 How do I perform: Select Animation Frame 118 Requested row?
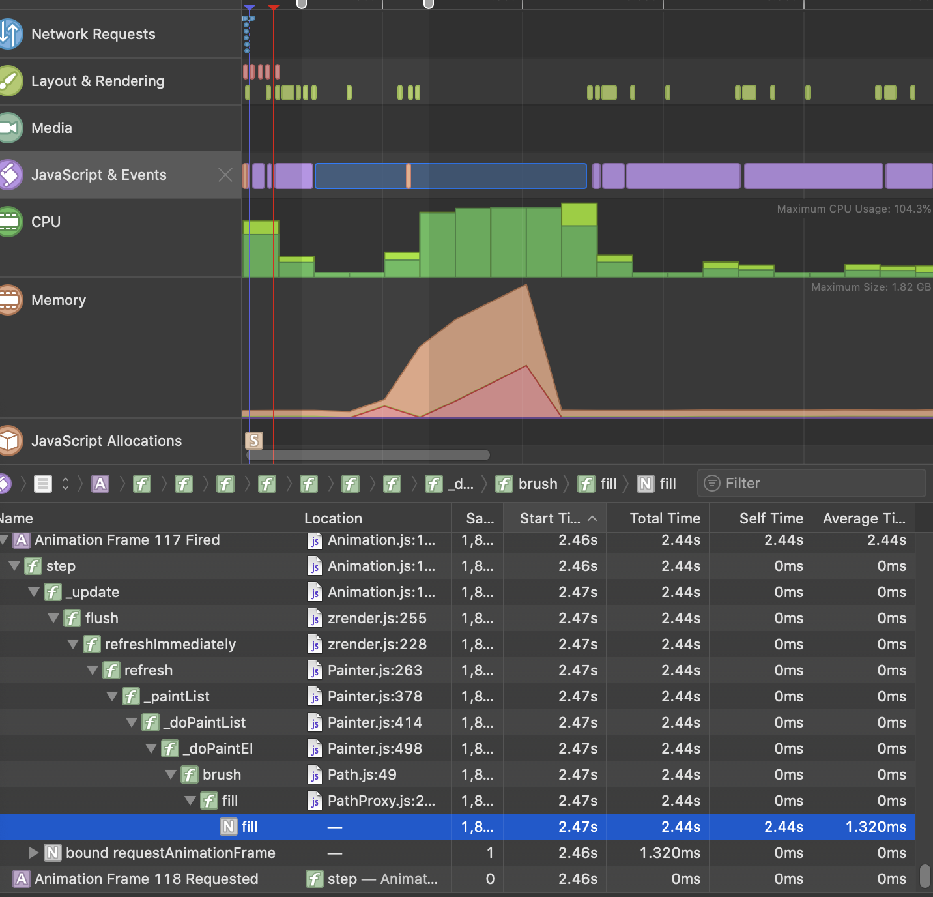click(457, 879)
